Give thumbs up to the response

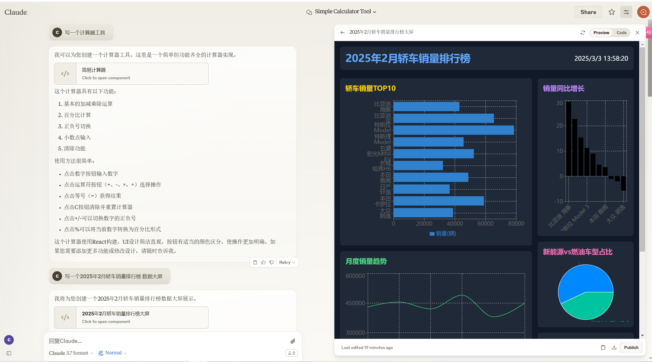[263, 262]
